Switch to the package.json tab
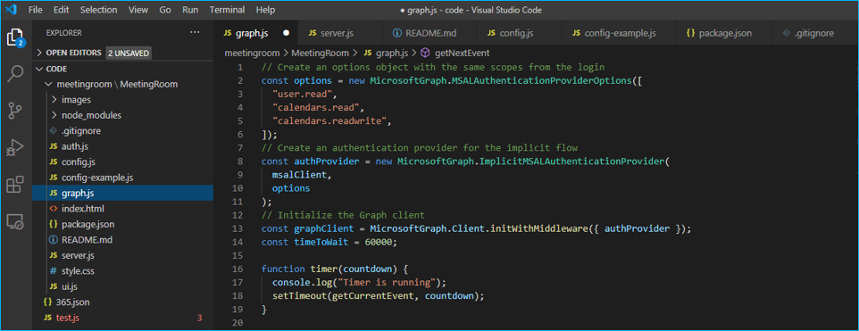The height and width of the screenshot is (331, 859). 723,33
